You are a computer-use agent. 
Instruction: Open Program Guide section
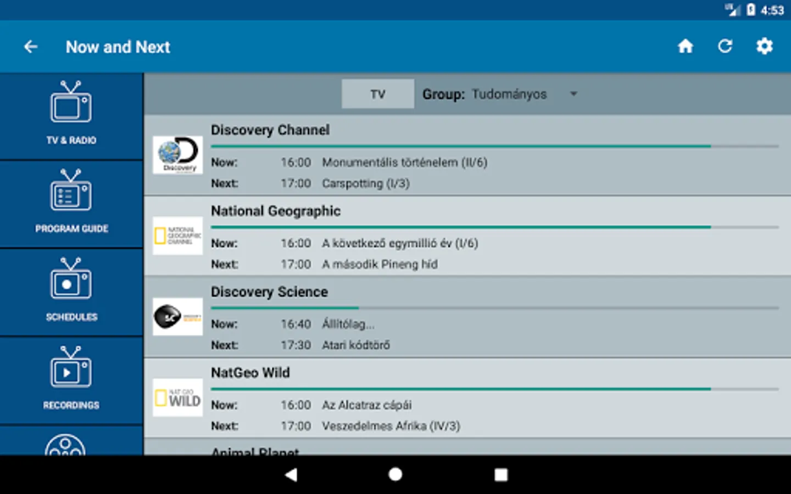tap(71, 205)
